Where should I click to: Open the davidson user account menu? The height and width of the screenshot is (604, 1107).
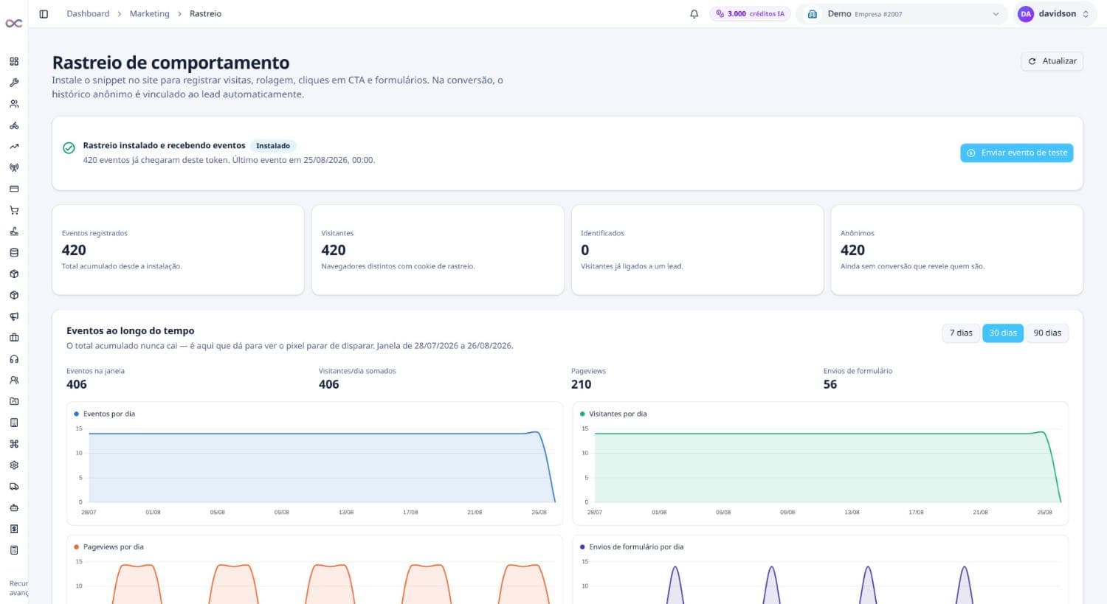click(x=1055, y=14)
